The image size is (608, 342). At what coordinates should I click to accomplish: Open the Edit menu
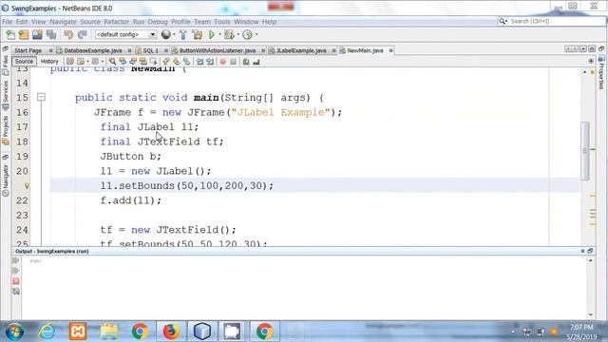22,22
